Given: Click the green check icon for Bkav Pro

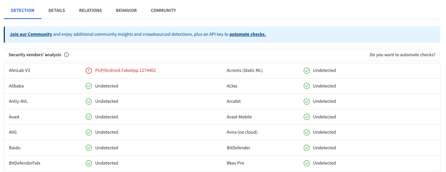Looking at the screenshot, I should (x=307, y=163).
